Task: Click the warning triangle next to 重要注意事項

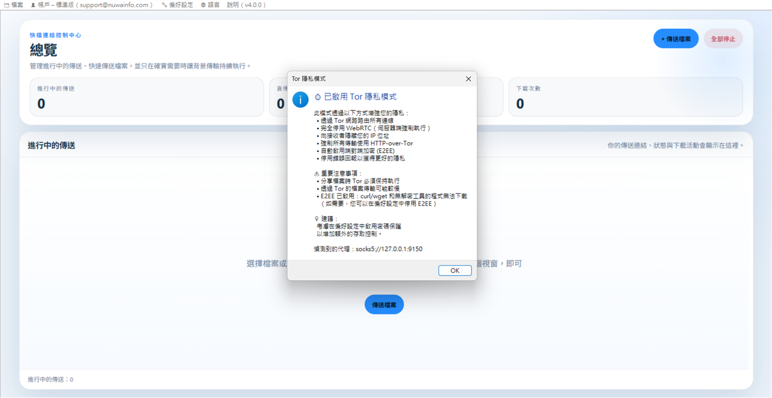Action: click(317, 174)
